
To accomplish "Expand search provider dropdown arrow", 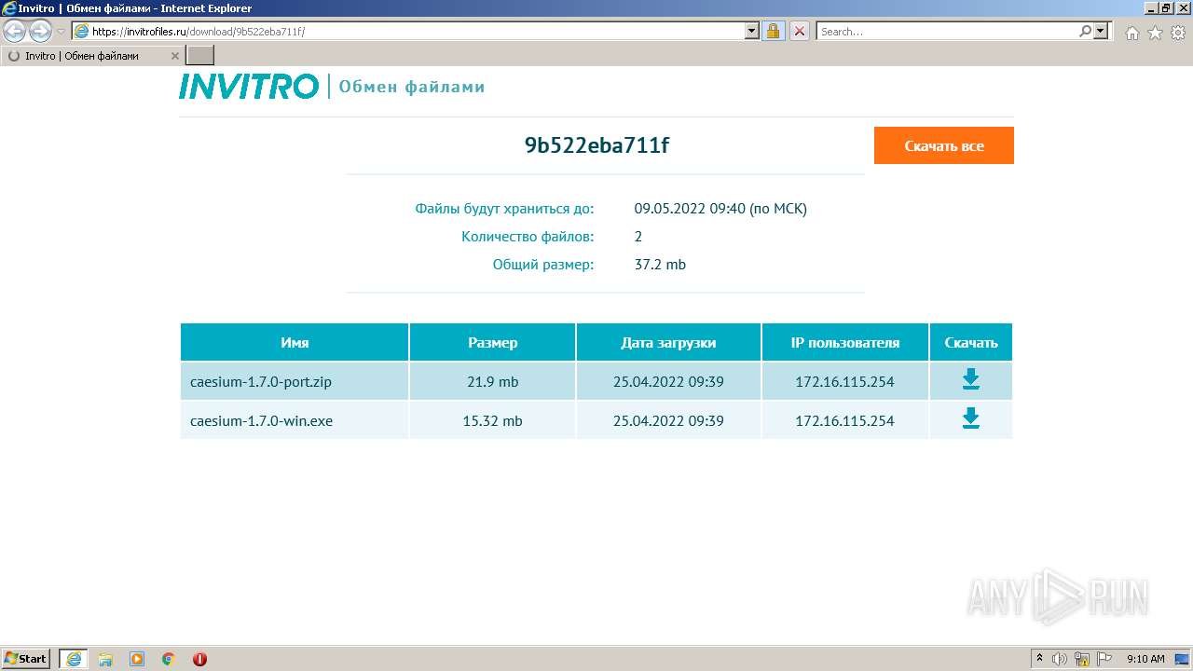I will coord(1103,32).
